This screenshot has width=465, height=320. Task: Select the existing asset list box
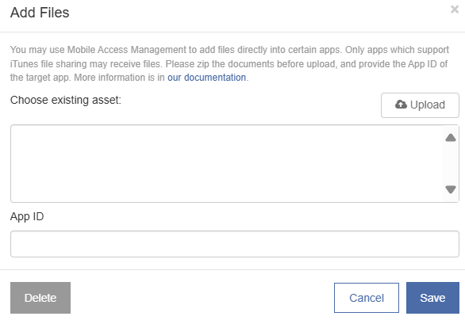(x=235, y=163)
